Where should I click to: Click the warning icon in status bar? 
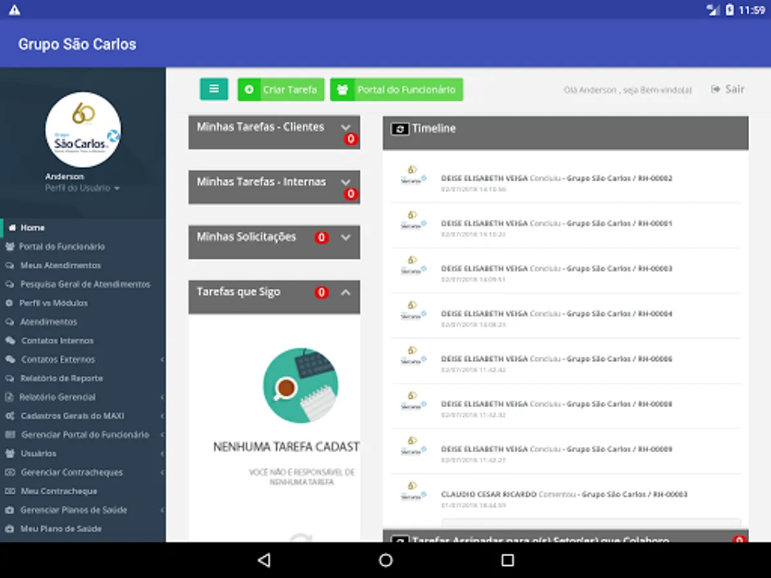[14, 10]
